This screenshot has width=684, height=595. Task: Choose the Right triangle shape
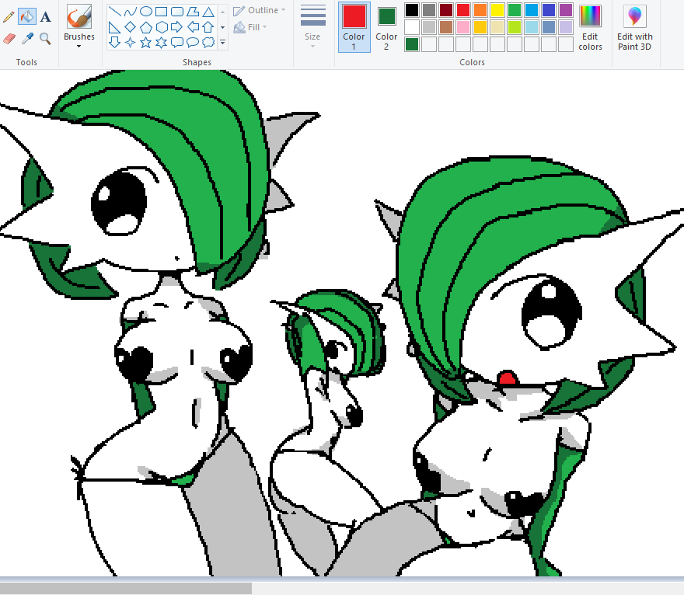click(114, 27)
